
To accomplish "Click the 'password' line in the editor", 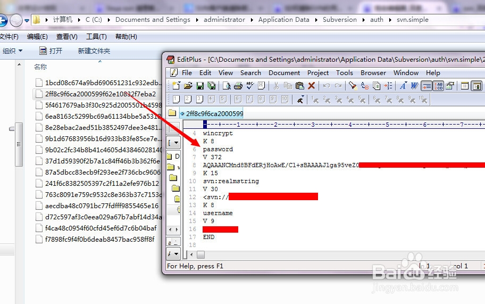I will point(218,149).
